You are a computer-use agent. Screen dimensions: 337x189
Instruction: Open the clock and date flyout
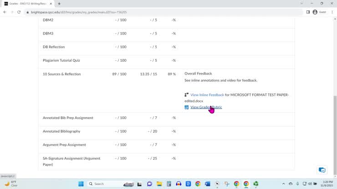[327, 184]
